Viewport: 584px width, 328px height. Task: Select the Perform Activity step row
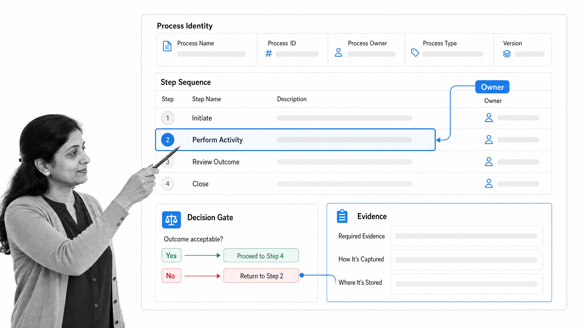pyautogui.click(x=295, y=140)
